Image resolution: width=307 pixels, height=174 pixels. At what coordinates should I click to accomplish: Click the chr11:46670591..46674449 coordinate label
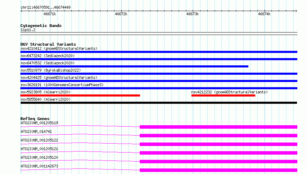(46, 7)
